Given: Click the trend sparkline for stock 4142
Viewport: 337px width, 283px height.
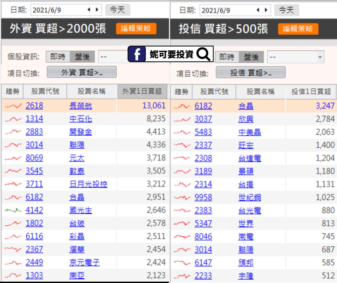Looking at the screenshot, I should (13, 210).
